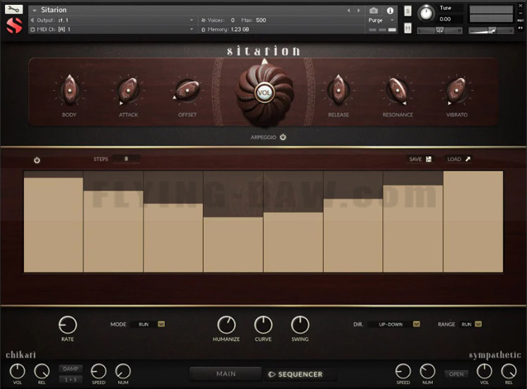Click the sympathetic SPEED knob
Screen dimensions: 527x389
pos(403,371)
